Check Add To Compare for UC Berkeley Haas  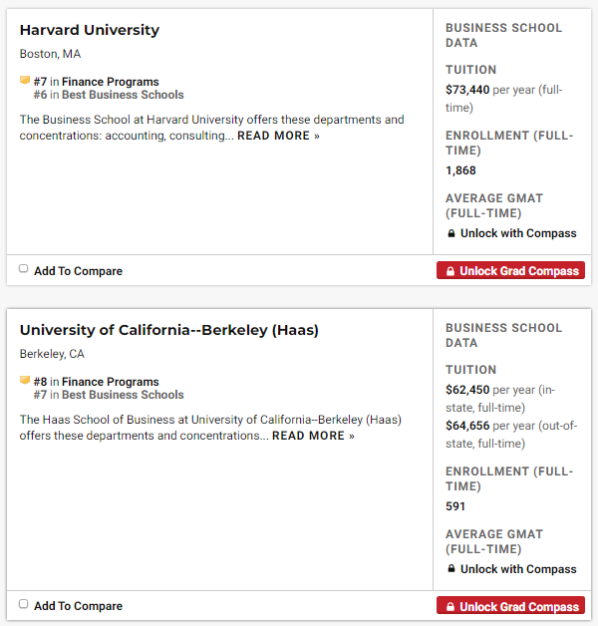tap(24, 604)
